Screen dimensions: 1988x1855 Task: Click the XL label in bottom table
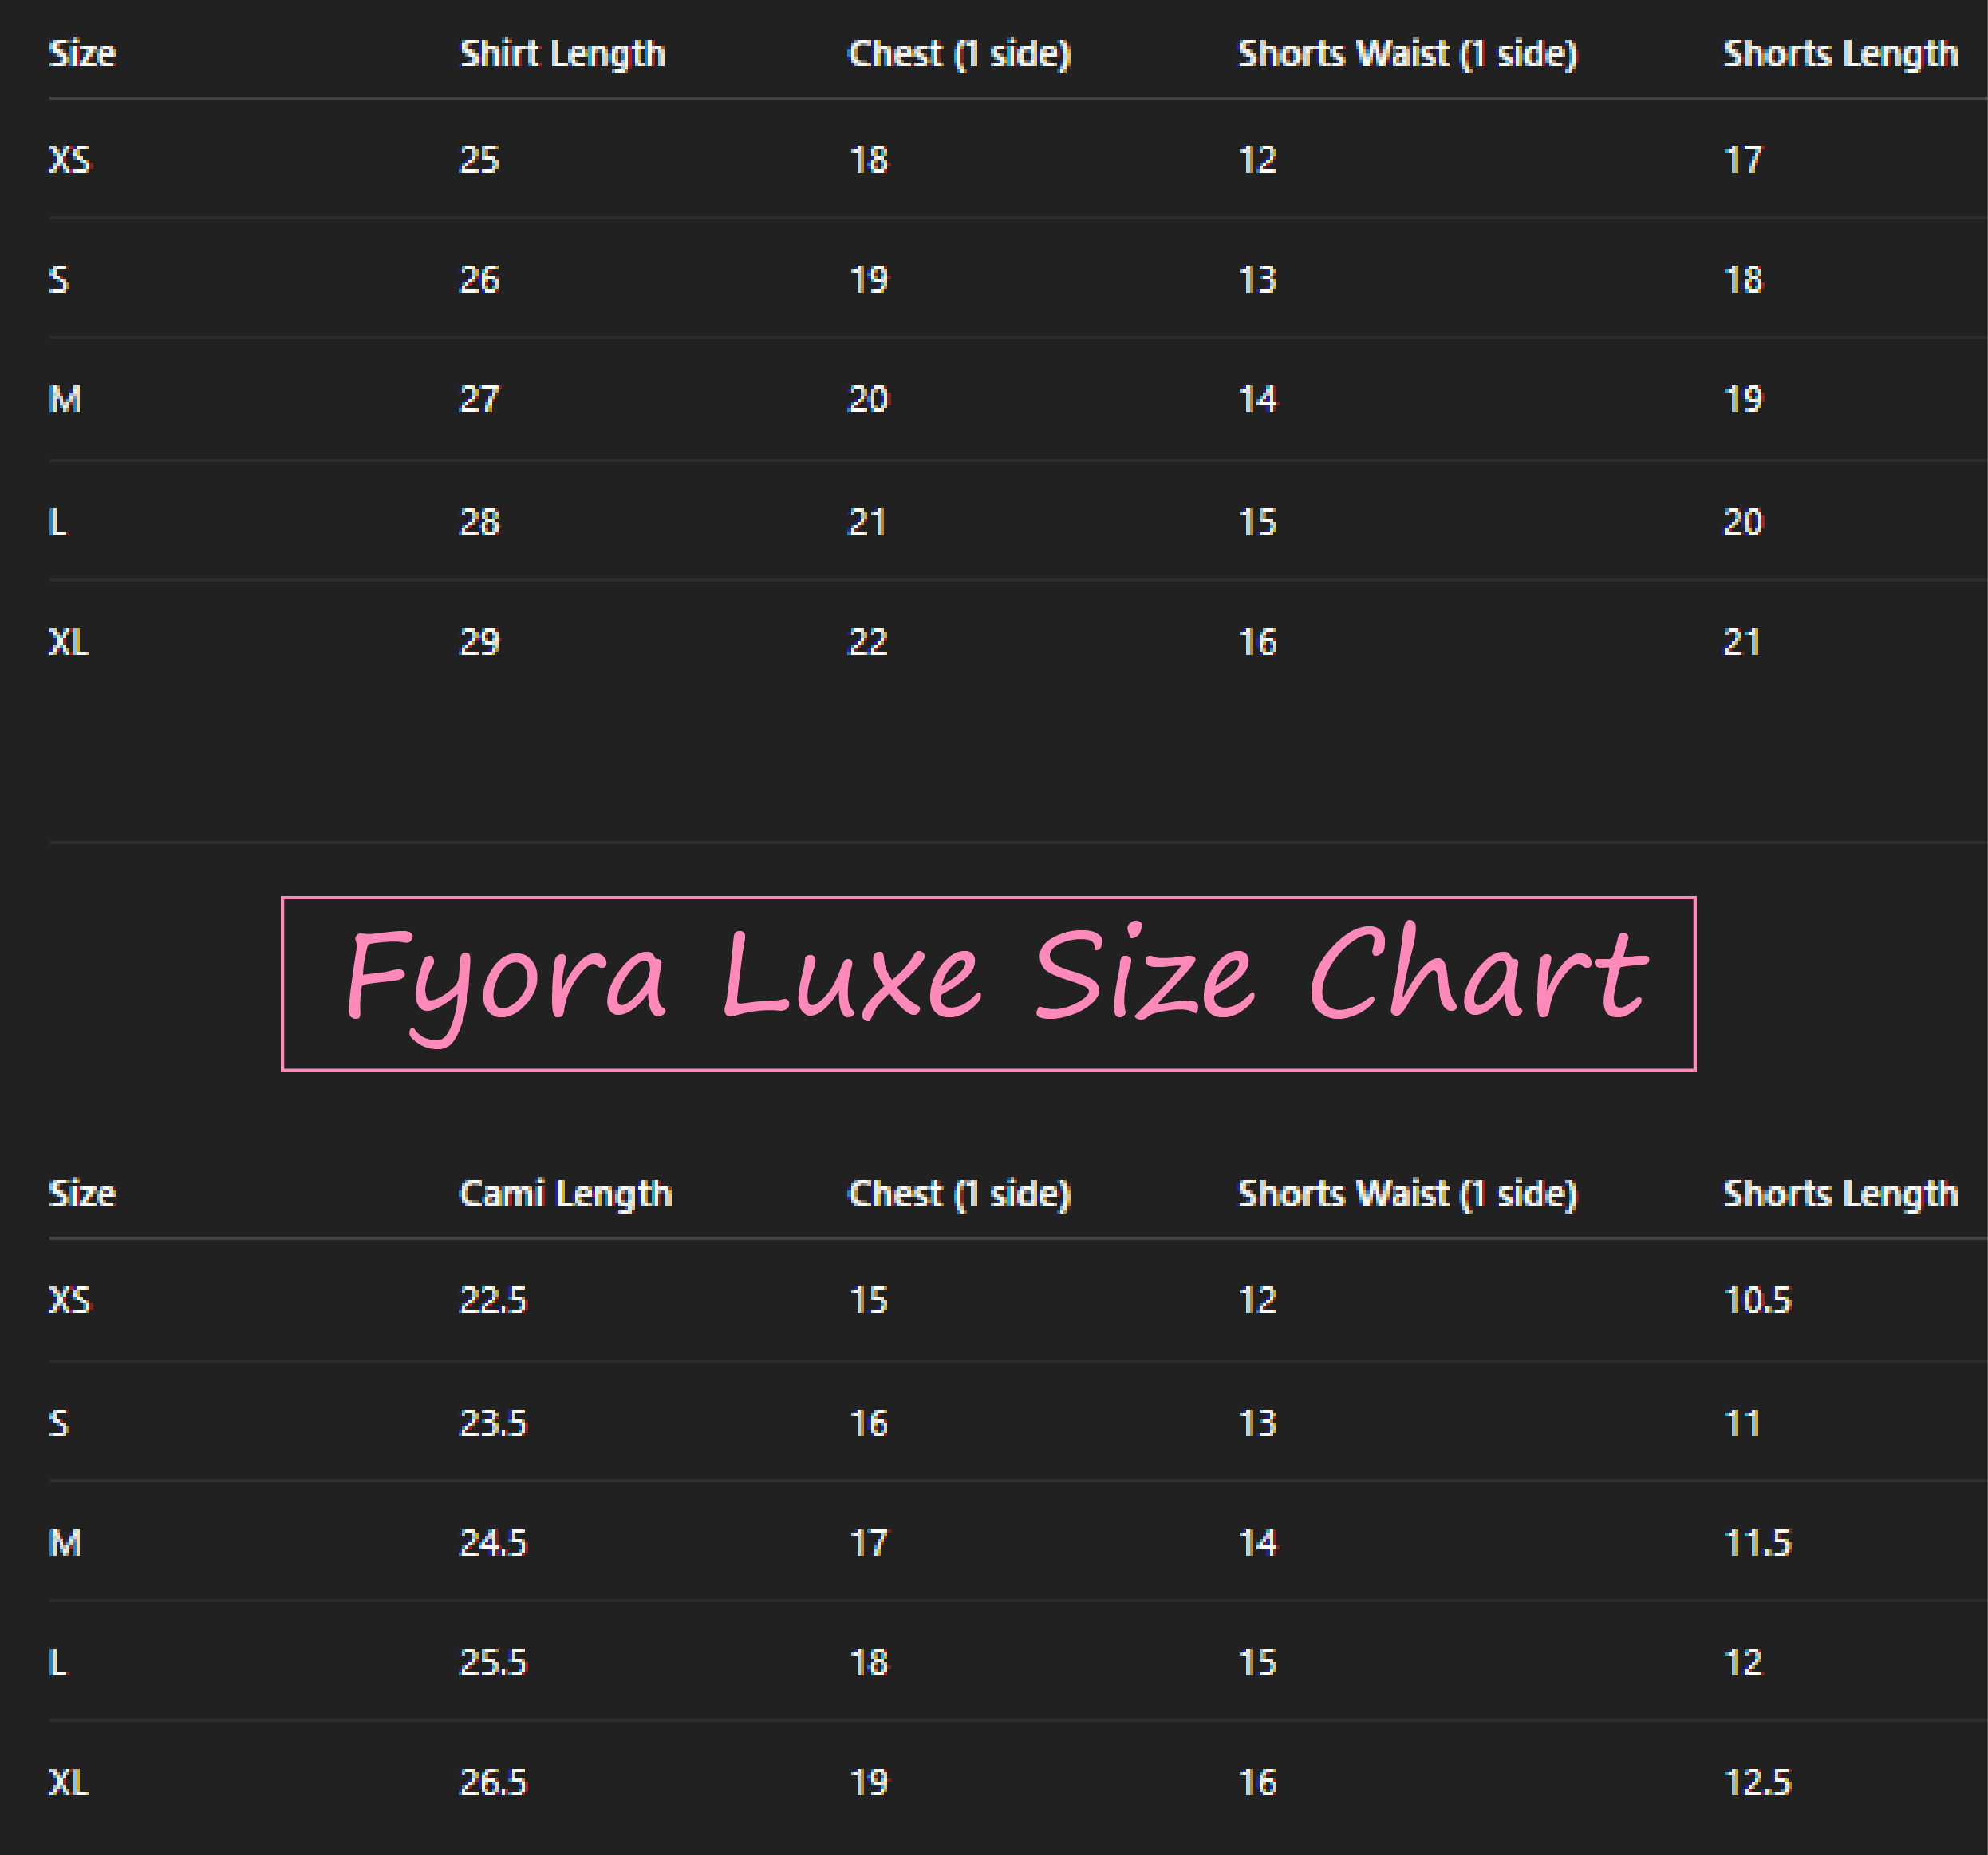(x=69, y=1782)
